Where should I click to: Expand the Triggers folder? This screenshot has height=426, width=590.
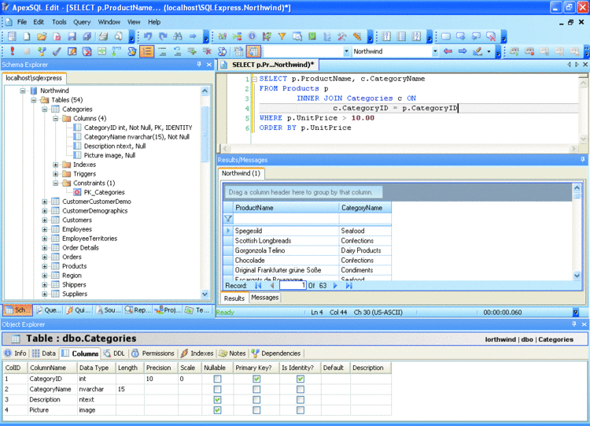point(56,174)
